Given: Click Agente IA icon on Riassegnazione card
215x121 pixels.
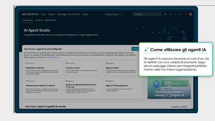Looking at the screenshot, I should [106, 81].
